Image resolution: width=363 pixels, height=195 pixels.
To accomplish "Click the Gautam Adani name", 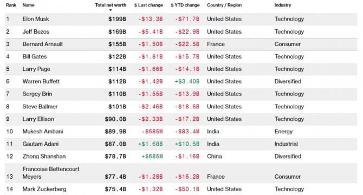I will click(x=41, y=144).
